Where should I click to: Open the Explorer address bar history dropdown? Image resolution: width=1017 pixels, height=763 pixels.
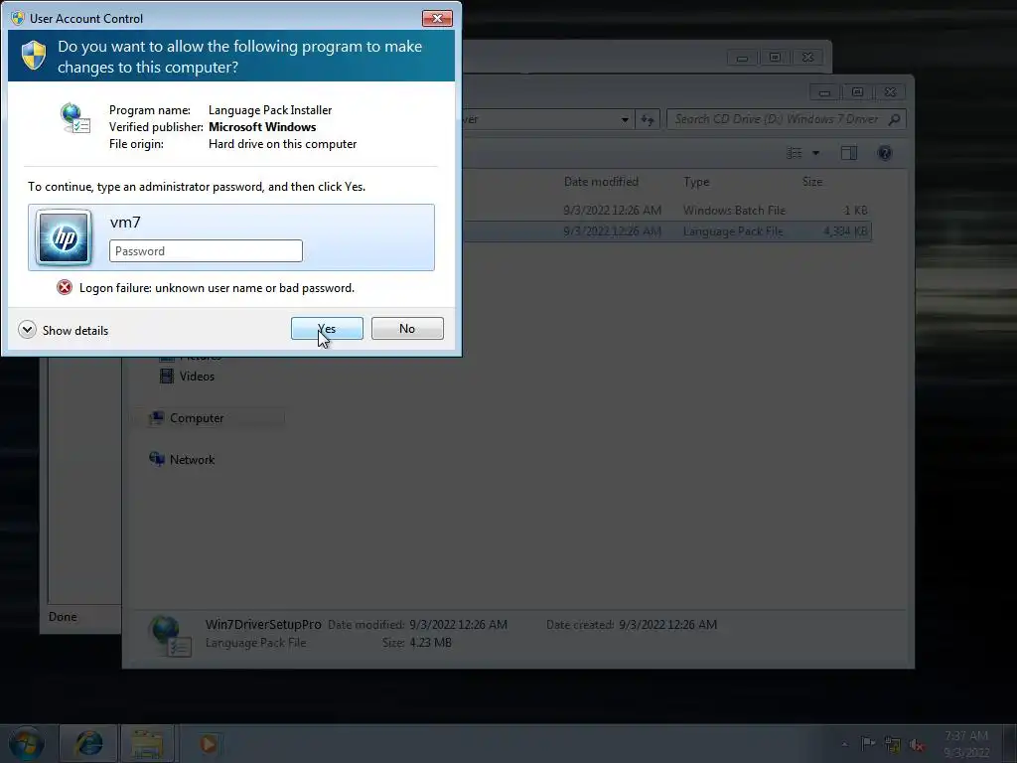pyautogui.click(x=625, y=119)
